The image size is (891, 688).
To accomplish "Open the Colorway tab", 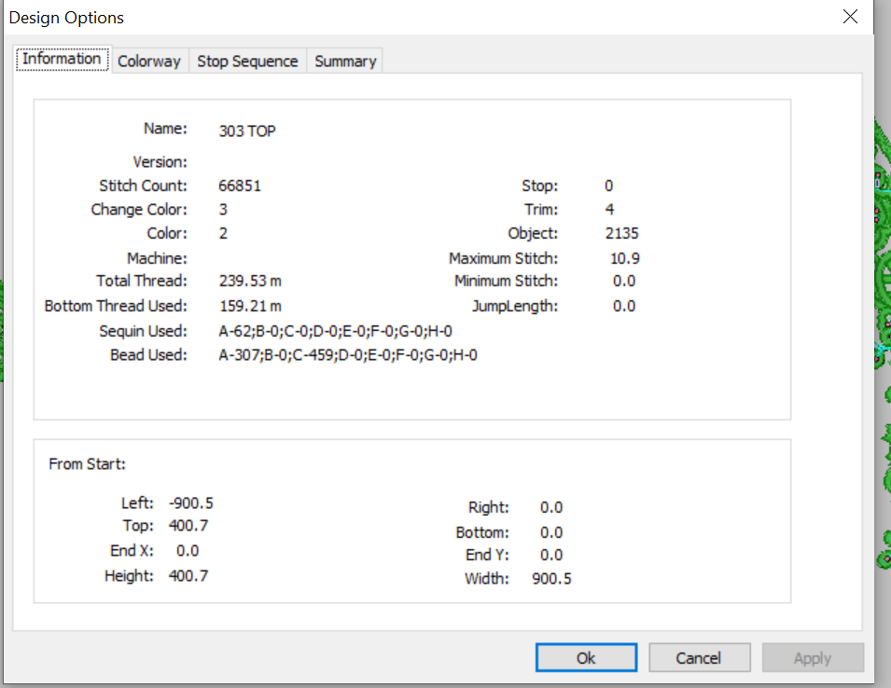I will pyautogui.click(x=149, y=61).
